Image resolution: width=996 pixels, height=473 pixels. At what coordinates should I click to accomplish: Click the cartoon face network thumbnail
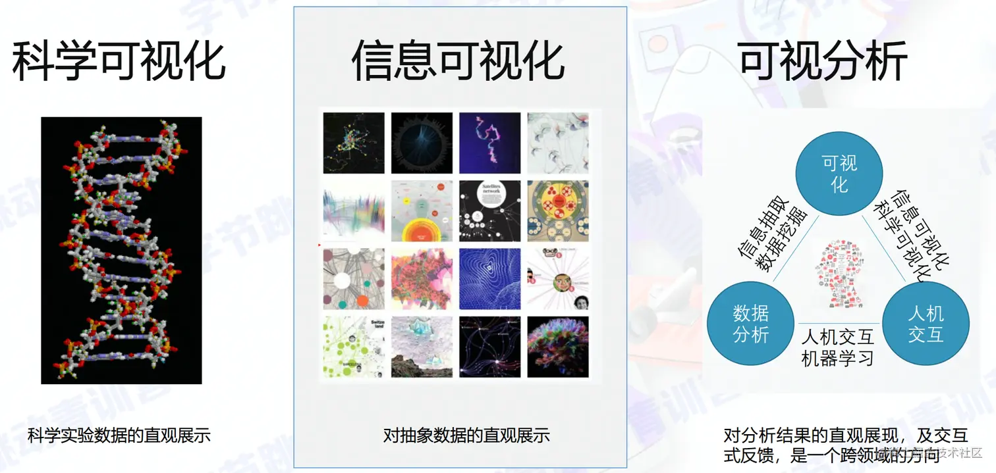(558, 279)
